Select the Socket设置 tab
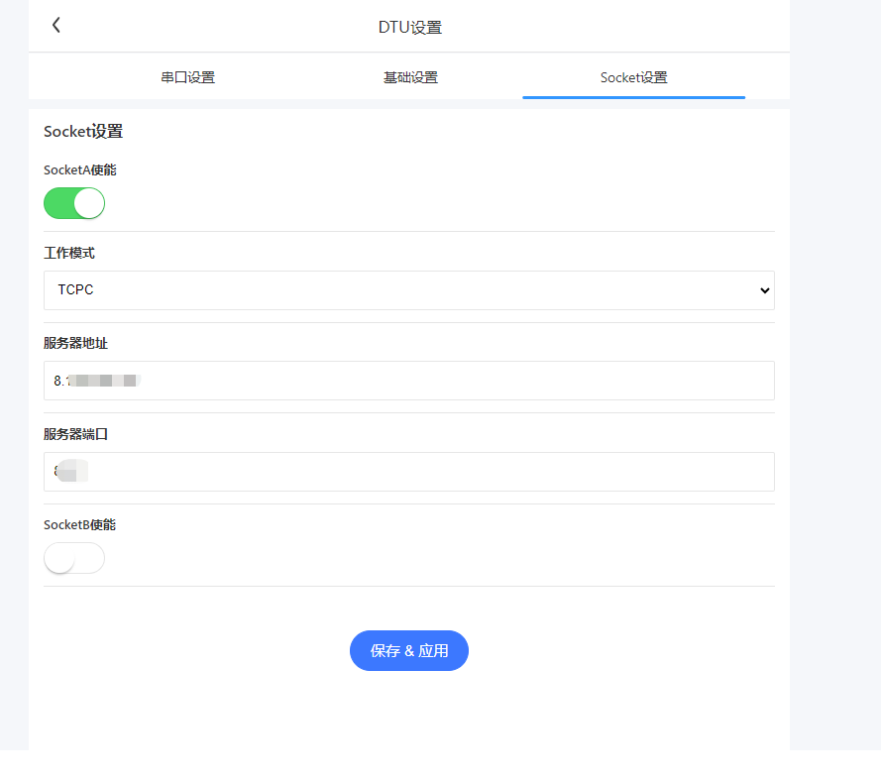 point(633,77)
